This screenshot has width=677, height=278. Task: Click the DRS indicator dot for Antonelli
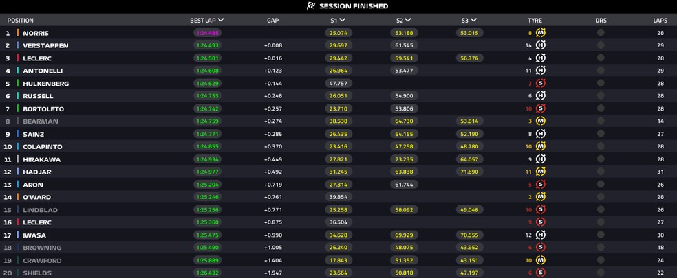601,70
